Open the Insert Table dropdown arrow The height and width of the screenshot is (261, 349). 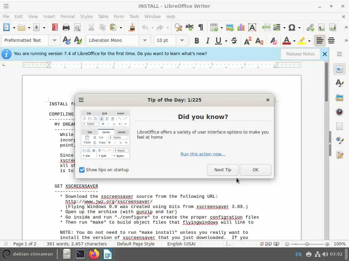(x=222, y=28)
